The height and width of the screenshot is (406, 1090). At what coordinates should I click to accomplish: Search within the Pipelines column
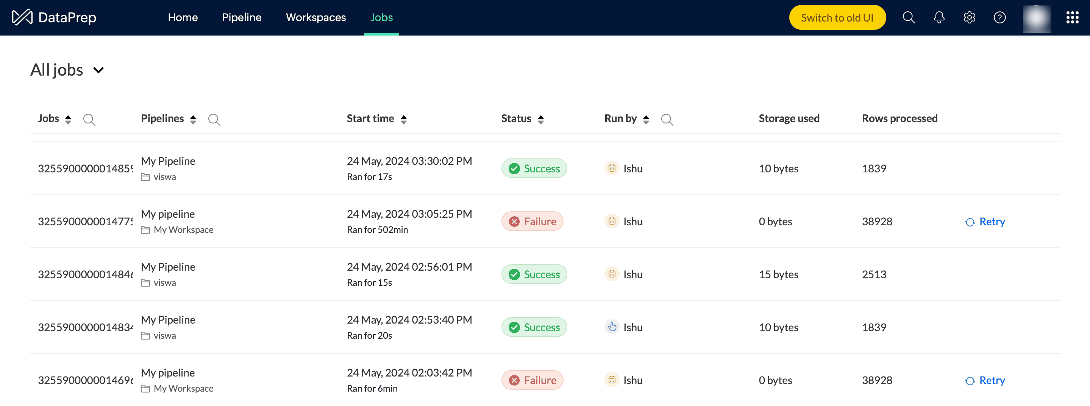(214, 119)
